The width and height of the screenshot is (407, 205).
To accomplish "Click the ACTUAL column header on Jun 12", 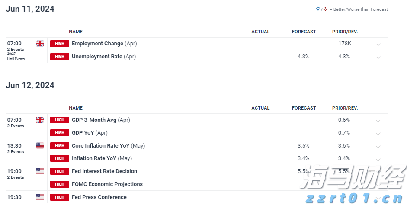I will click(x=260, y=108).
